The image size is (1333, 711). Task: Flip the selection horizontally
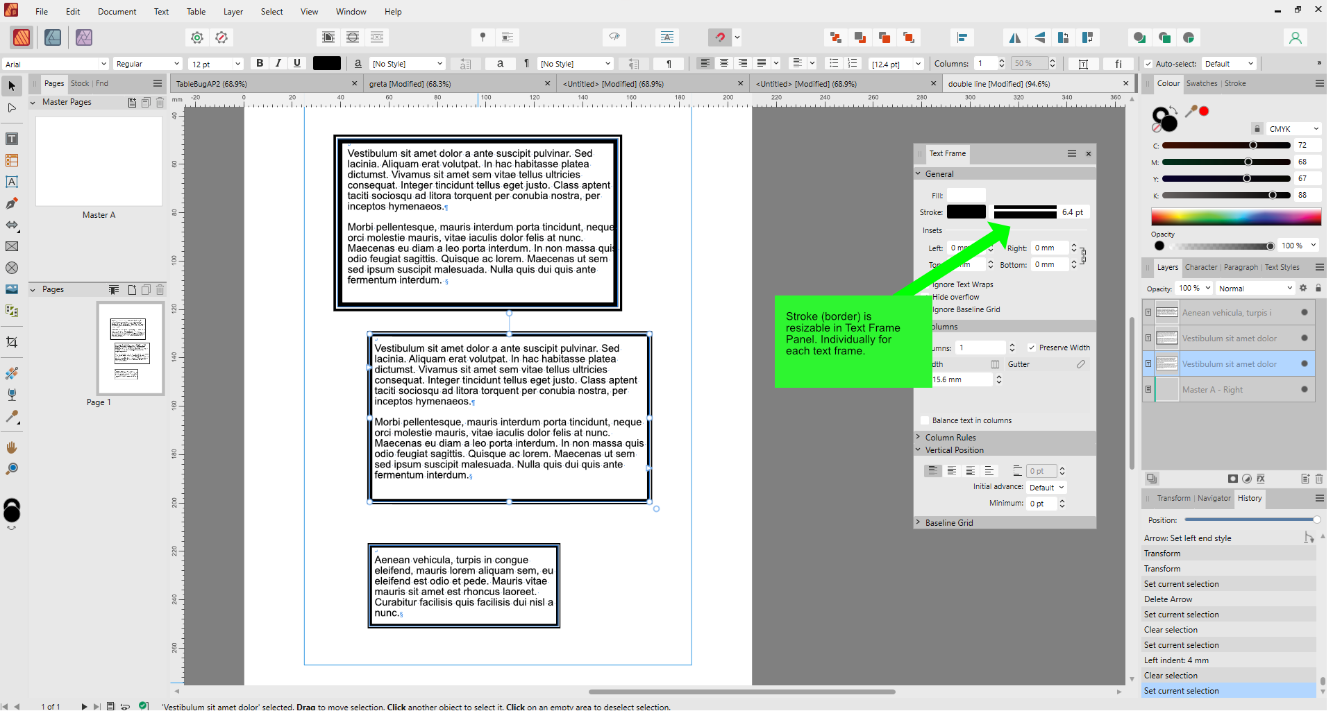click(1016, 37)
